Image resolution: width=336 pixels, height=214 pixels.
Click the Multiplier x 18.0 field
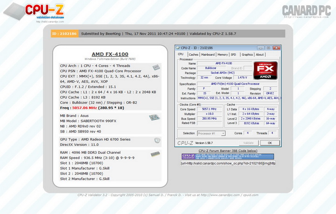point(210,114)
